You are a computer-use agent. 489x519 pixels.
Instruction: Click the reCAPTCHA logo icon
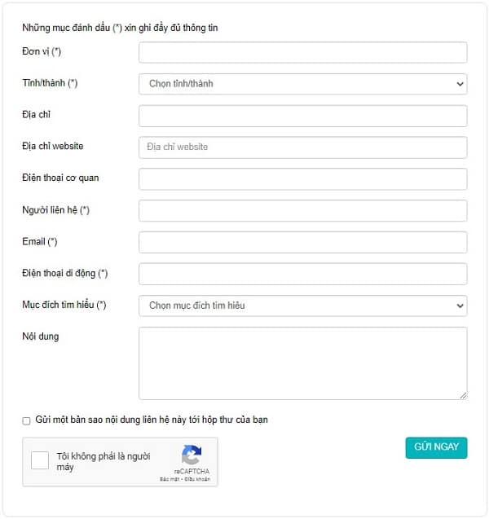(x=192, y=455)
